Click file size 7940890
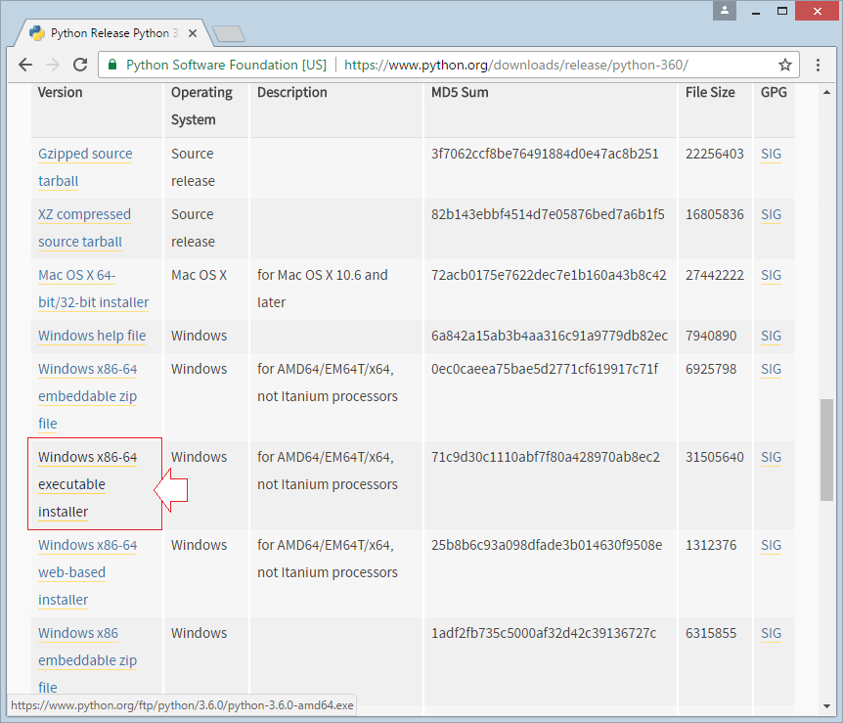 coord(711,336)
